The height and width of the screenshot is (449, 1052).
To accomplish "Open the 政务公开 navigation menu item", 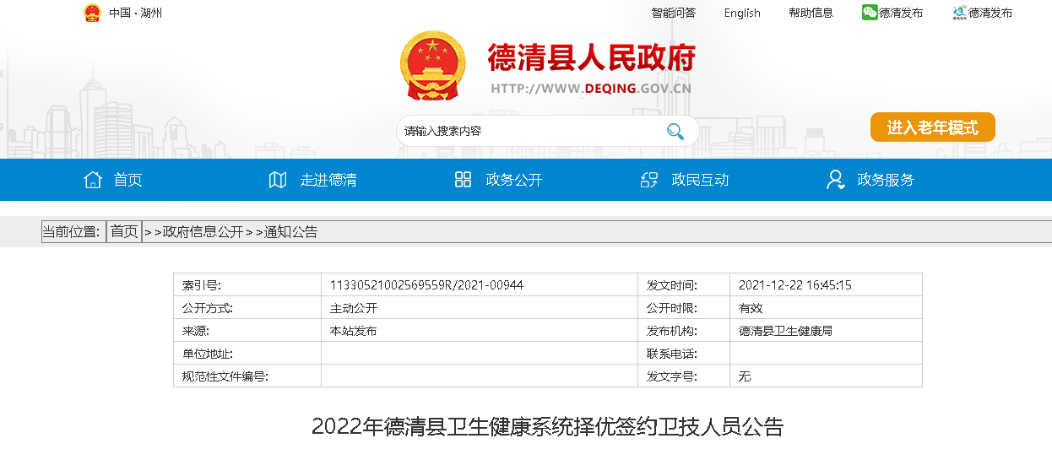I will 513,180.
